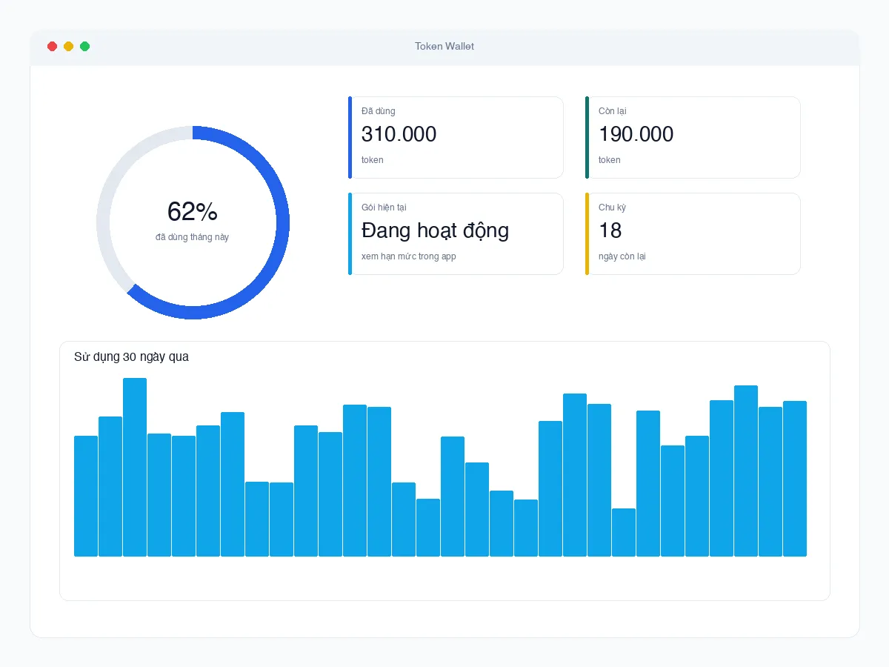Minimize window with the yellow button
889x667 pixels.
click(68, 46)
